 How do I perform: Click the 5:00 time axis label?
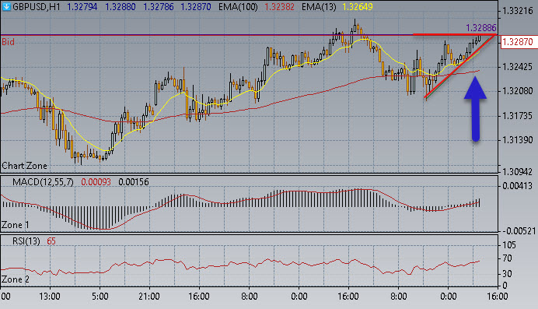[100, 297]
